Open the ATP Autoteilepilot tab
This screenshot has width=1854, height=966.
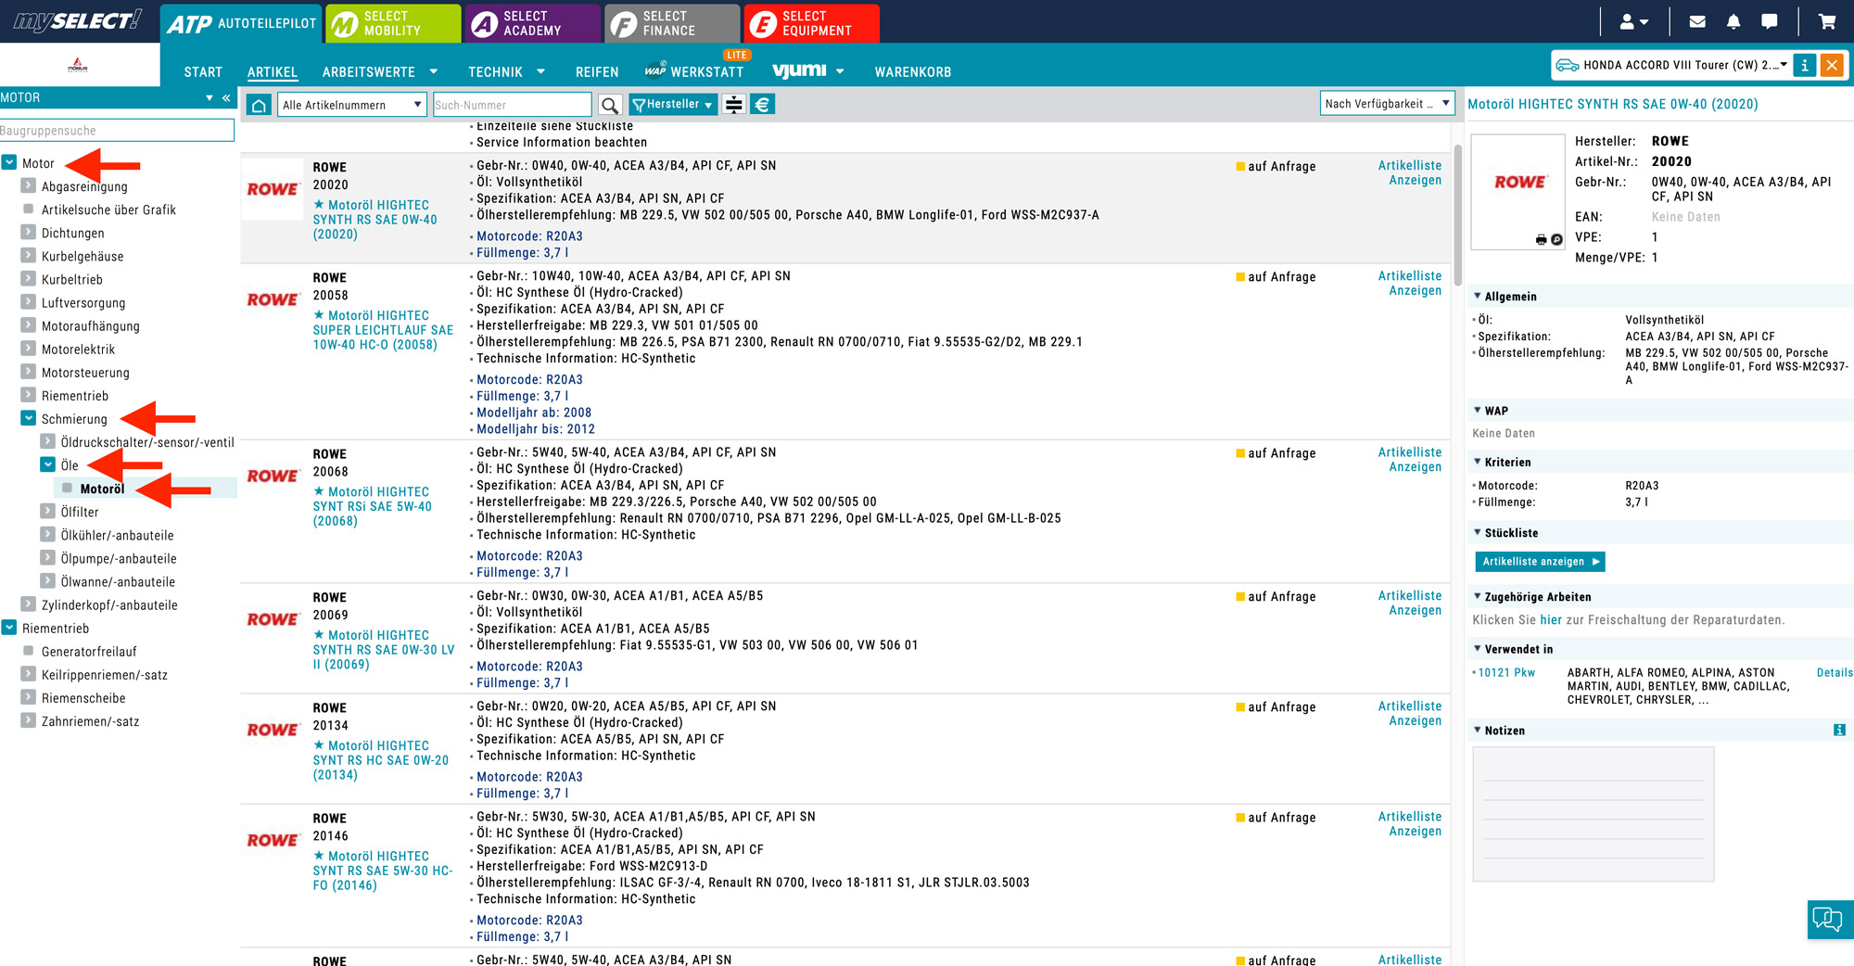(241, 23)
